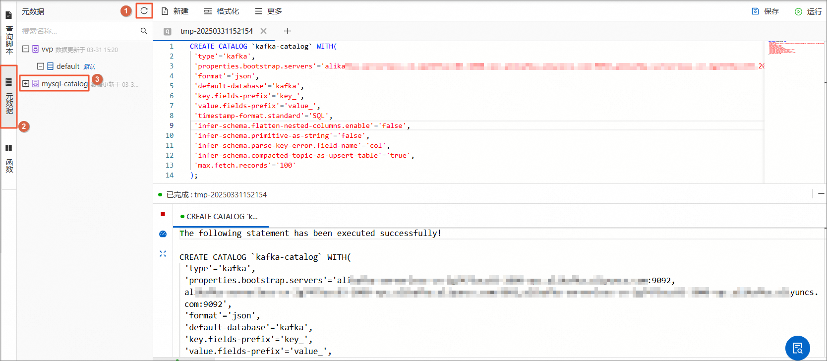The width and height of the screenshot is (827, 361).
Task: Stop execution with red square icon
Action: [x=163, y=214]
